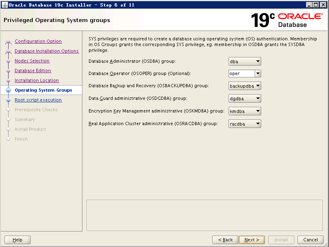Click the Oracle 19c Database logo

point(287,20)
